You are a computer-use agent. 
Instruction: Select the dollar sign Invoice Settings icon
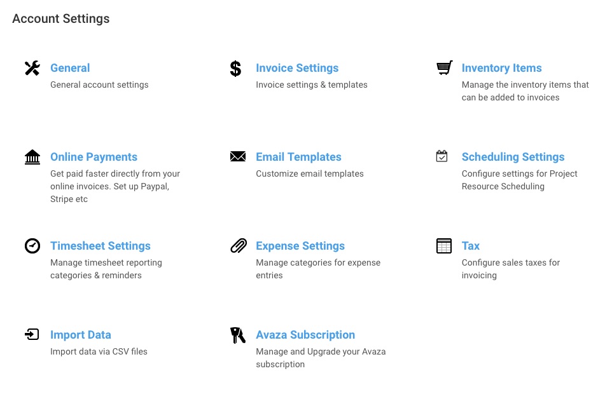click(x=236, y=68)
